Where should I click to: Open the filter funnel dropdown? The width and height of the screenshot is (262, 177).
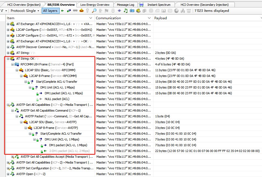click(3, 11)
